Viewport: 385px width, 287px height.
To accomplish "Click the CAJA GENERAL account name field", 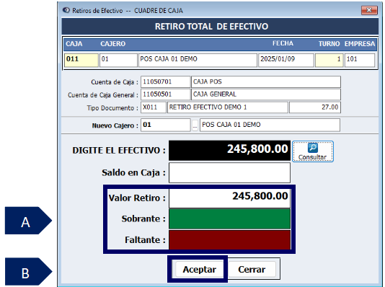I will pyautogui.click(x=266, y=94).
